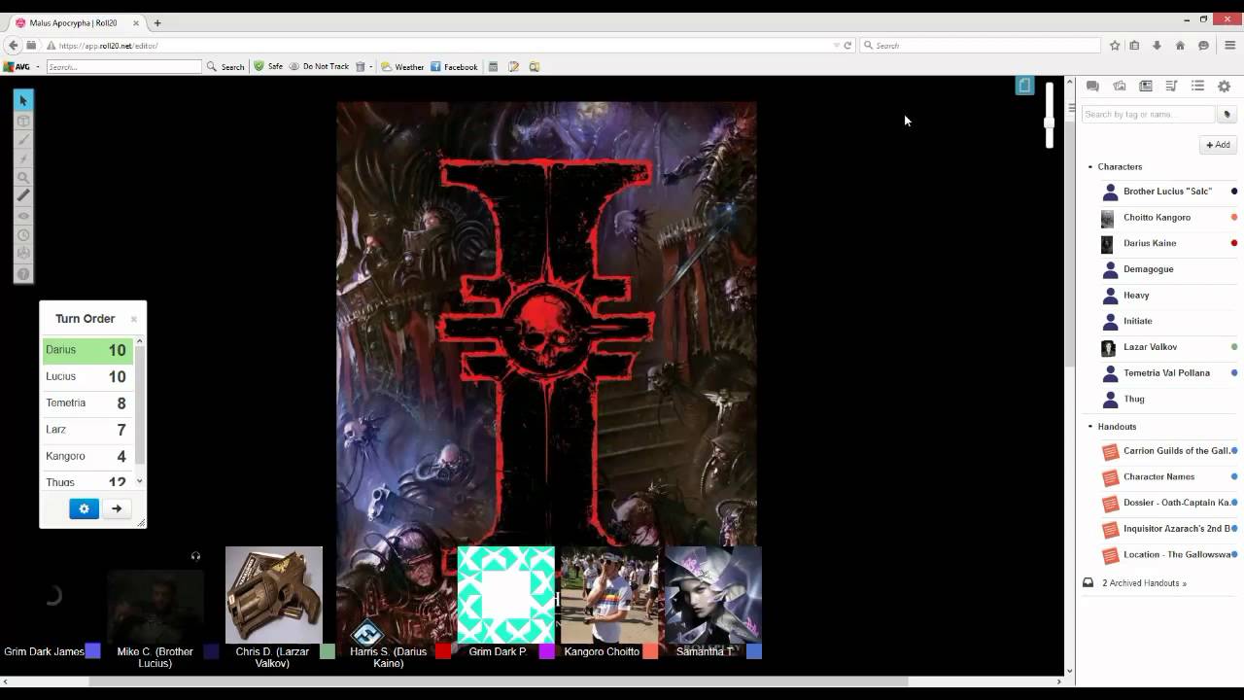The width and height of the screenshot is (1244, 700).
Task: Click Grim Dark James blue color swatch
Action: [x=92, y=651]
